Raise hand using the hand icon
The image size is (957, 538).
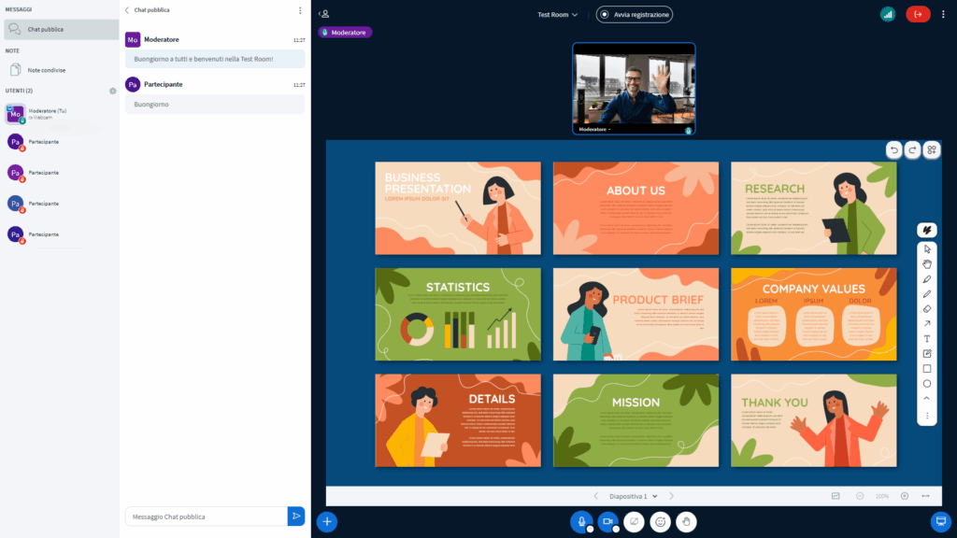pyautogui.click(x=687, y=522)
